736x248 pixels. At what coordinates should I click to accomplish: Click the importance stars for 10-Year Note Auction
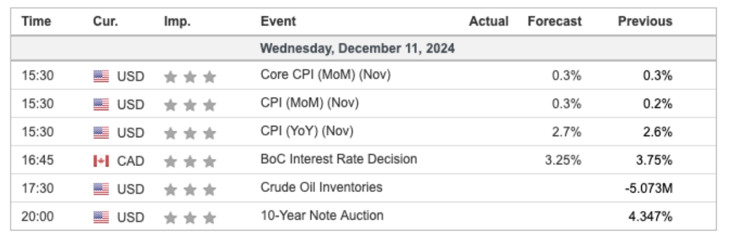(x=190, y=216)
